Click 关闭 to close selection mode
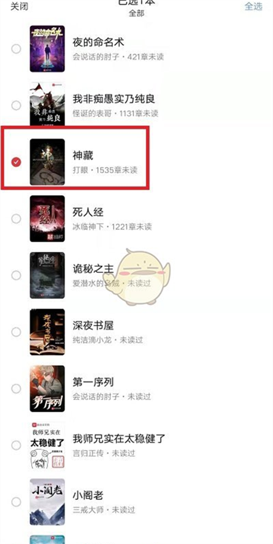The width and height of the screenshot is (273, 544). pyautogui.click(x=19, y=6)
